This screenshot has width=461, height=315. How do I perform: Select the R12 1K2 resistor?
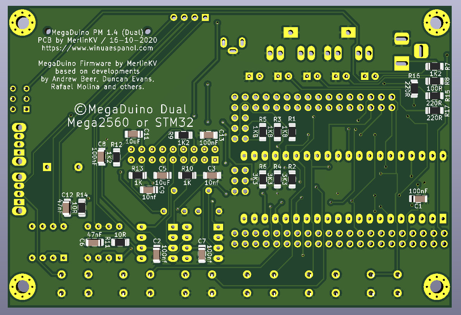(x=117, y=157)
